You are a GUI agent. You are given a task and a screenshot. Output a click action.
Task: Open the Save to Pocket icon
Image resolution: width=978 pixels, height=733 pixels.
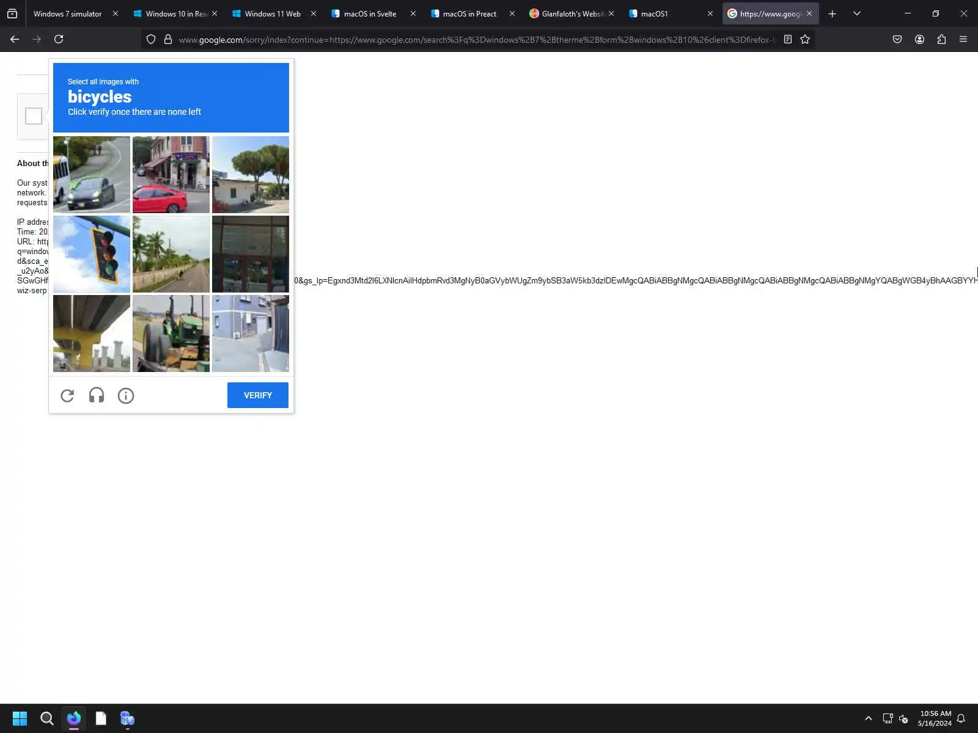(x=897, y=39)
